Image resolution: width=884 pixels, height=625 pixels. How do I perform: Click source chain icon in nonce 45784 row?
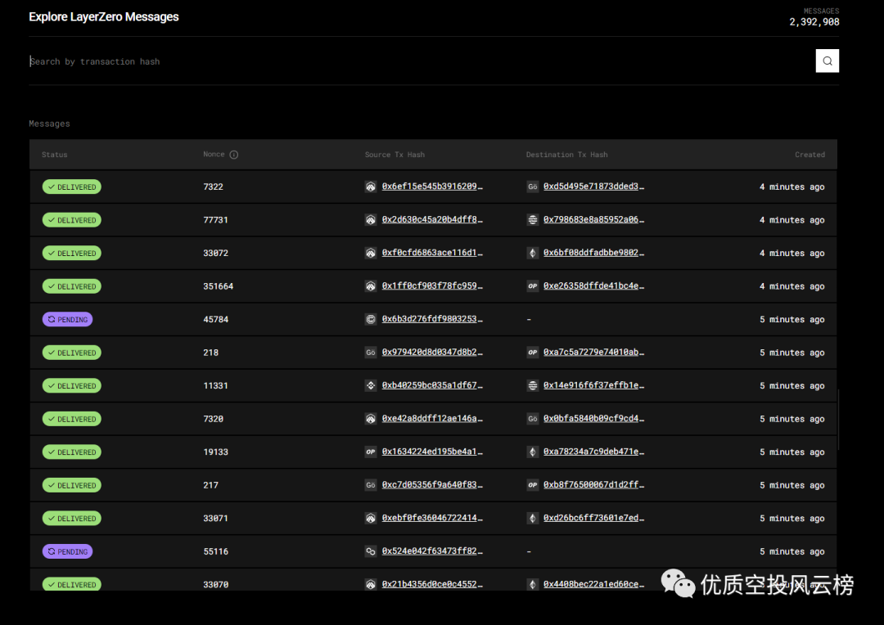(x=371, y=320)
